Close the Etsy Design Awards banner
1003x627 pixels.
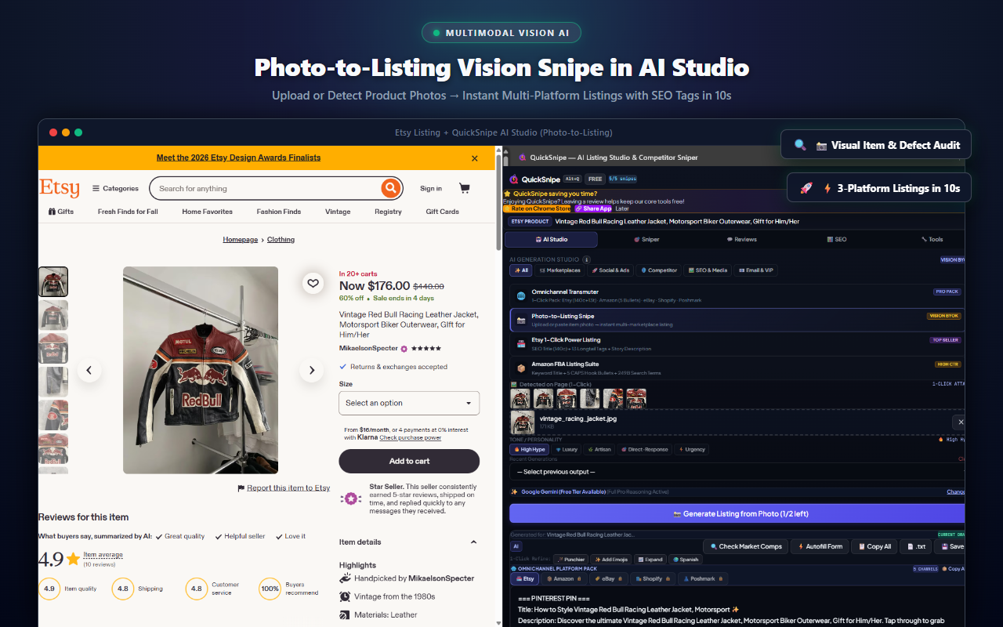[x=475, y=158]
